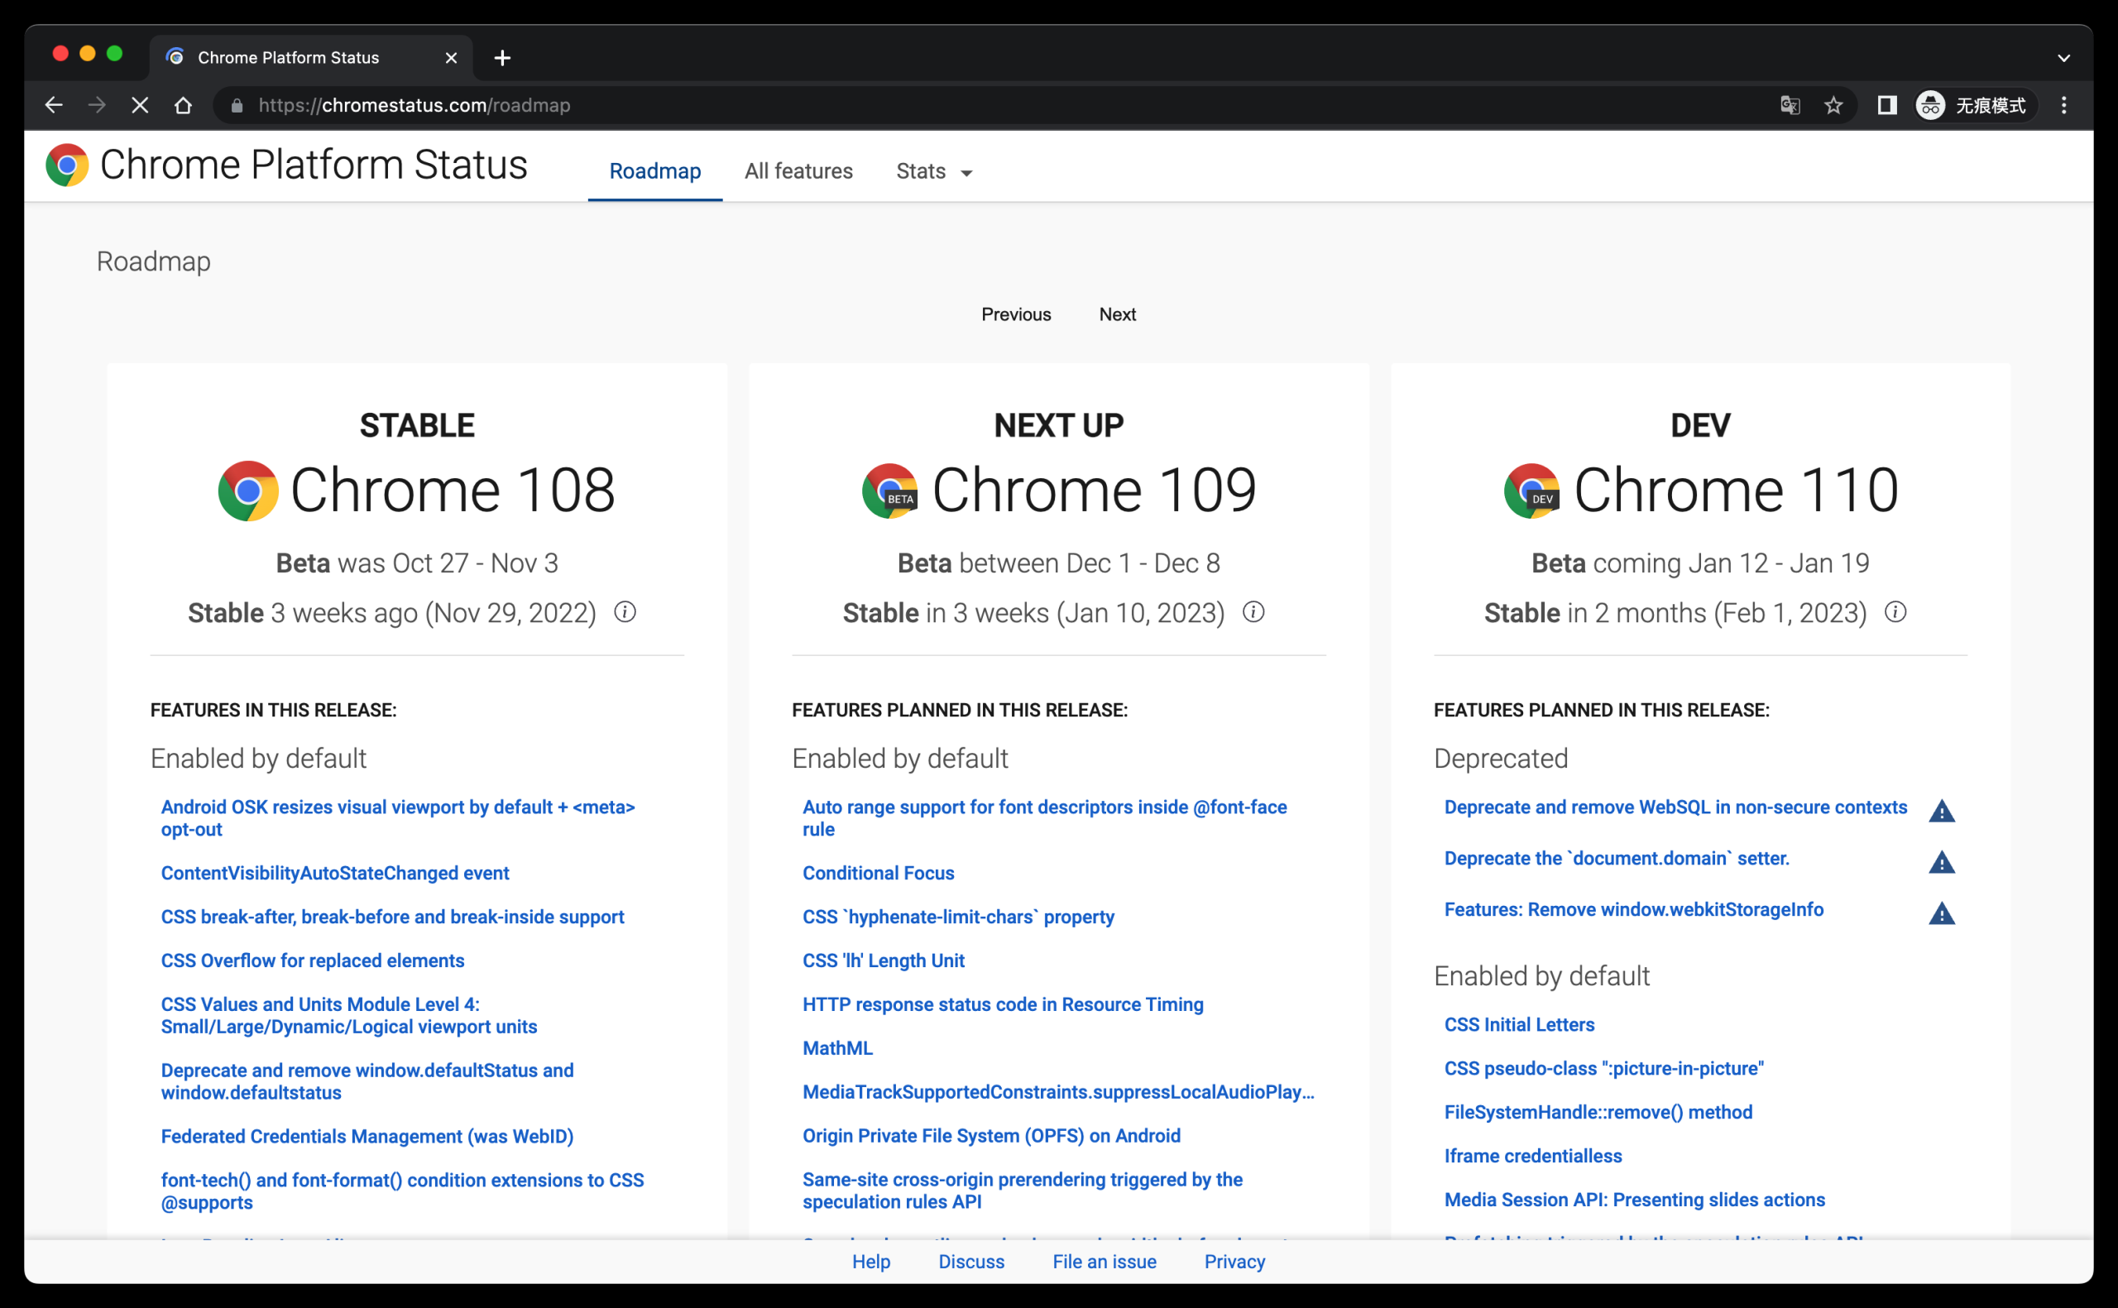The width and height of the screenshot is (2118, 1308).
Task: Open CSS hyphenate-limit-chars property link
Action: [958, 917]
